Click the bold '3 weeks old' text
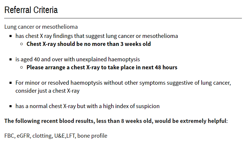 coord(136,44)
